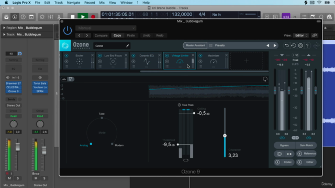Screen dimensions: 335x188
Task: Toggle Maximizer module power
Action: pyautogui.click(x=200, y=56)
